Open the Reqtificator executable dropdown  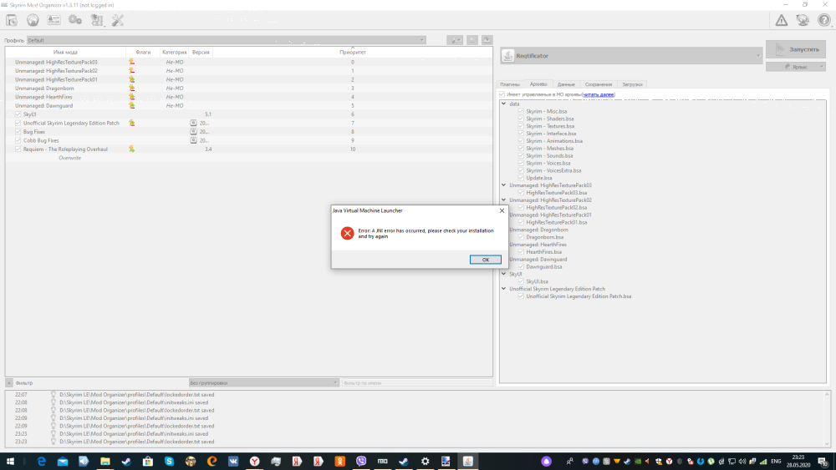point(631,55)
